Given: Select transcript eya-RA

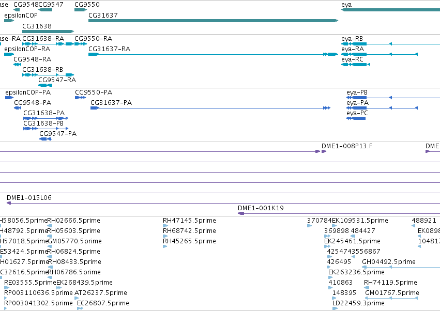Looking at the screenshot, I should pyautogui.click(x=380, y=54).
